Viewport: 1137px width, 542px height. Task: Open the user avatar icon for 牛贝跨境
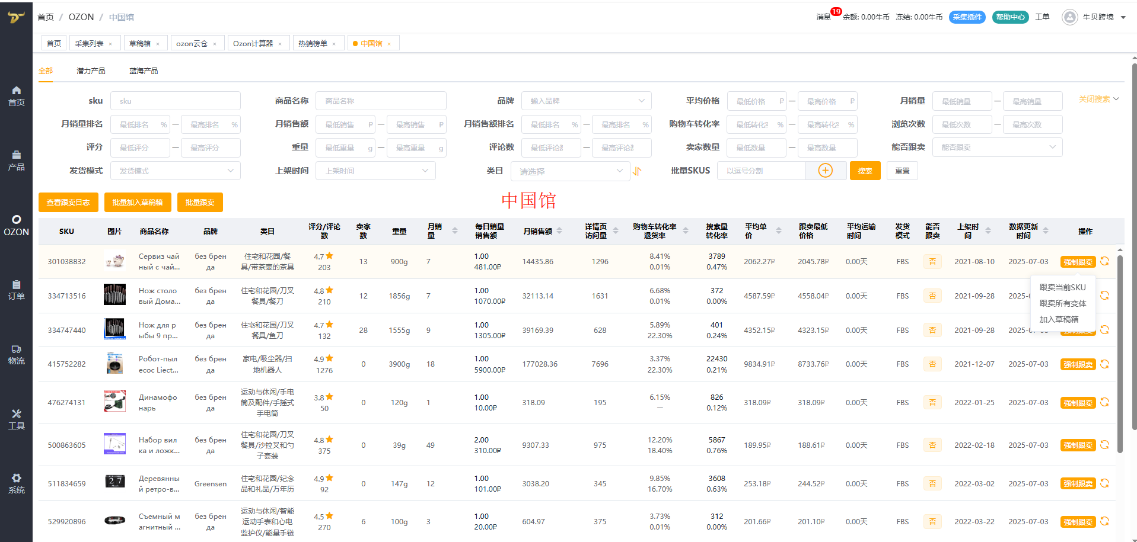click(1069, 17)
